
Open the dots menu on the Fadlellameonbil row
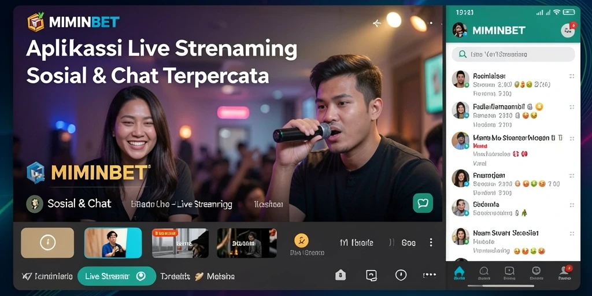click(x=572, y=107)
